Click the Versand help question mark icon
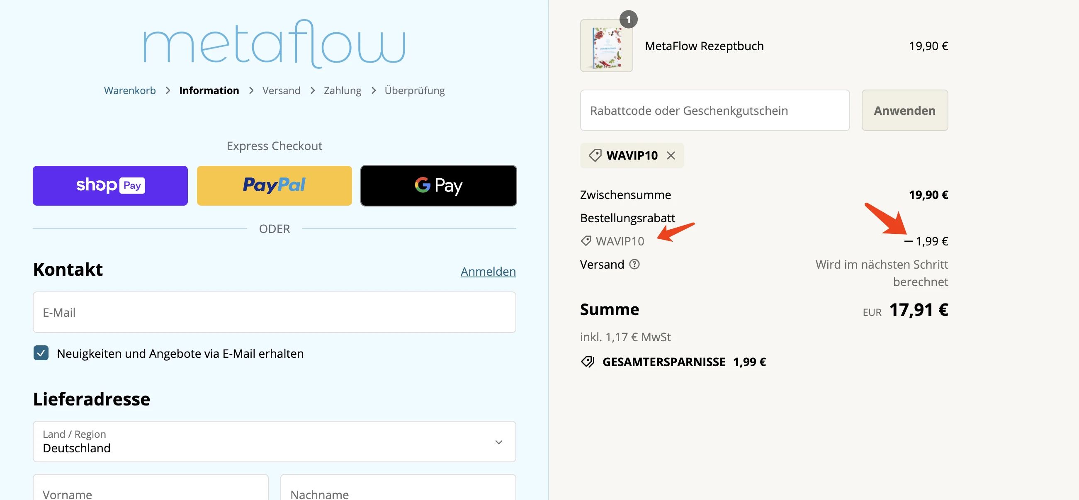 [634, 264]
